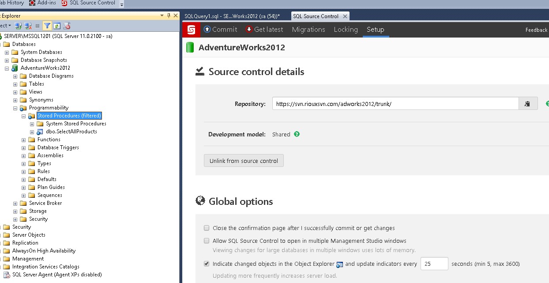Click Unlink from source control button

[x=244, y=161]
